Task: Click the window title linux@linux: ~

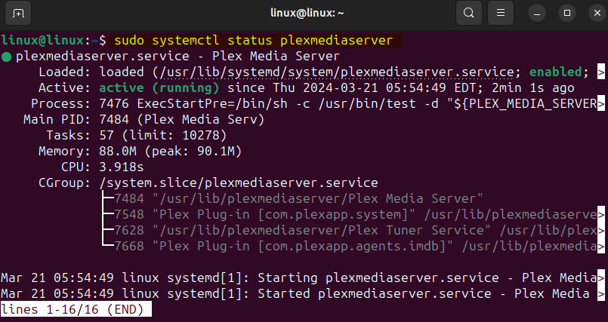Action: 307,13
